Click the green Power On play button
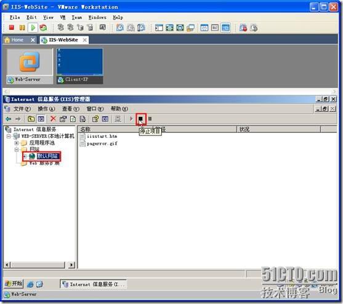The image size is (343, 304). tap(33, 28)
